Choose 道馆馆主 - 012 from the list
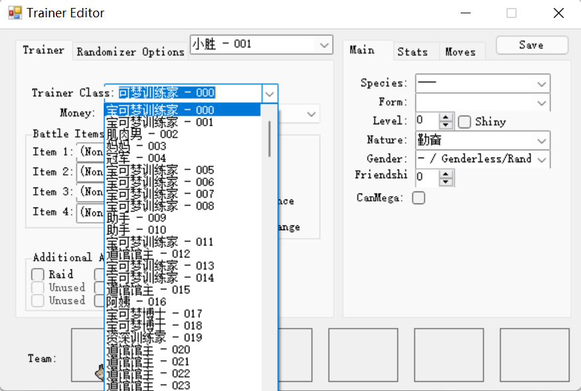The height and width of the screenshot is (391, 581). [183, 254]
